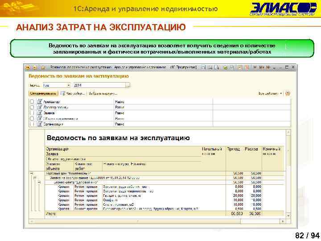Click the M memory button in title bar
The height and width of the screenshot is (241, 321).
(x=255, y=67)
